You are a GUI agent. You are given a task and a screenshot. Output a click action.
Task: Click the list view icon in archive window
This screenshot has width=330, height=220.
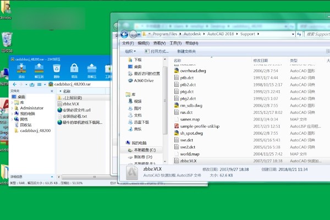pyautogui.click(x=39, y=84)
